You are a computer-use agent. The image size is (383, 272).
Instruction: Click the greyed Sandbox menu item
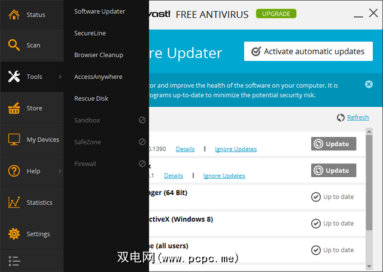pos(87,120)
